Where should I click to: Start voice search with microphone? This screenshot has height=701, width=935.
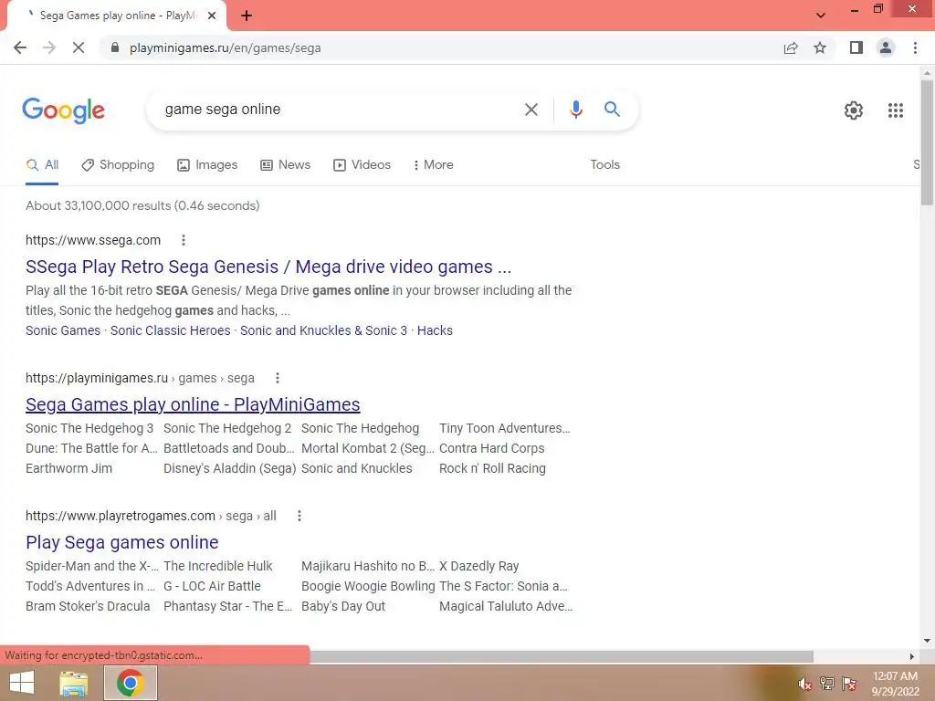pos(575,110)
